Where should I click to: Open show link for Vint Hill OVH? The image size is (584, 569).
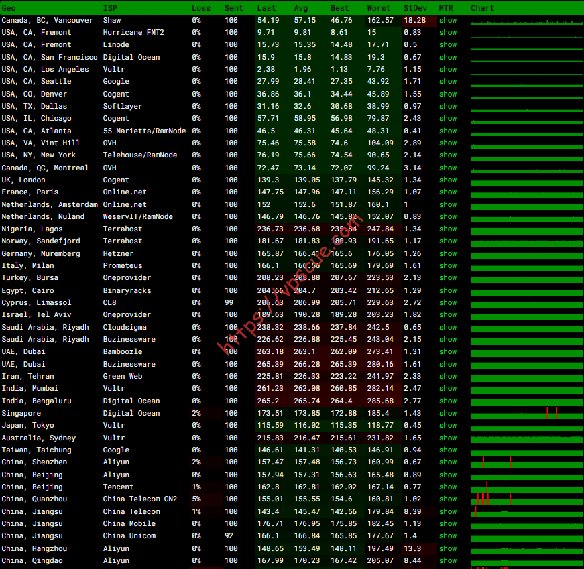448,143
